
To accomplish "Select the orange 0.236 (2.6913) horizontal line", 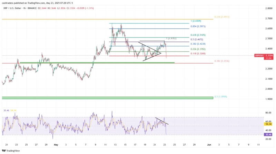I will [x=103, y=19].
